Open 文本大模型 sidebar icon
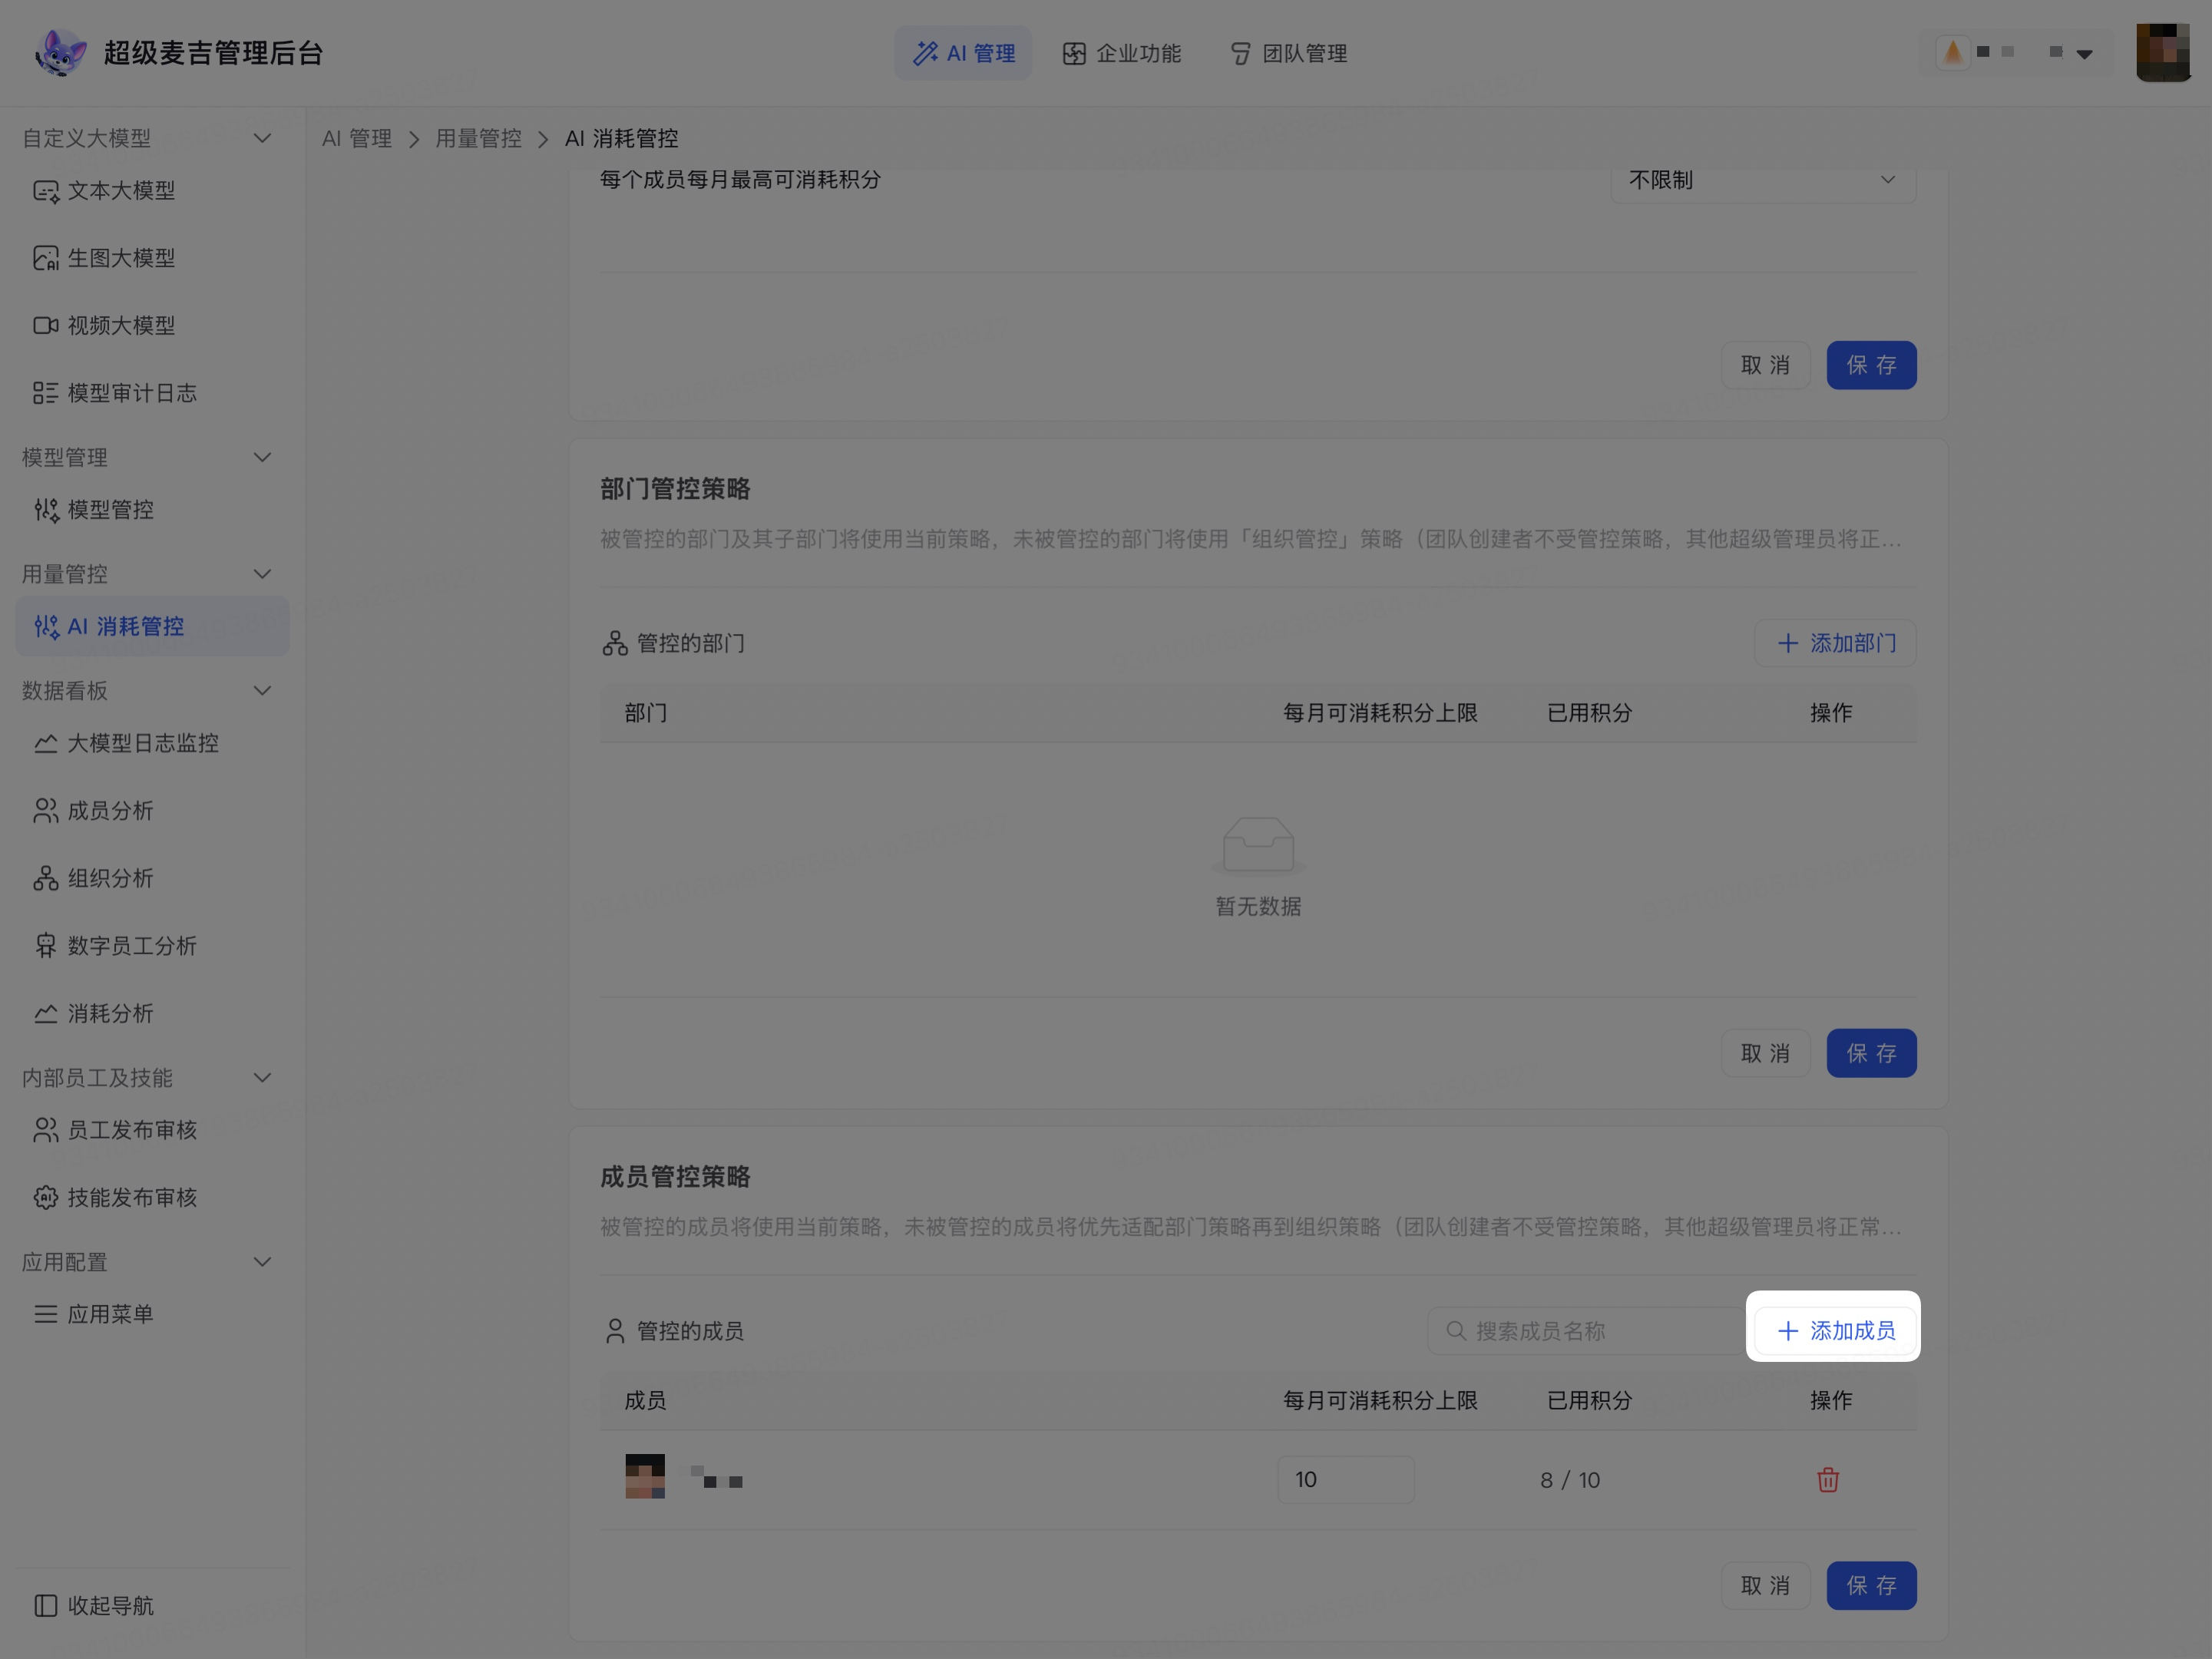The height and width of the screenshot is (1659, 2212). pyautogui.click(x=46, y=190)
